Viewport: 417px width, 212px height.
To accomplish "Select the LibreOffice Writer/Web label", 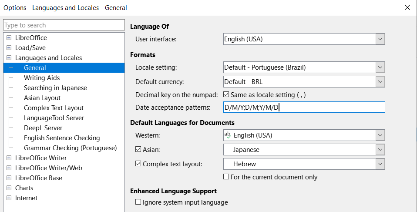I will tap(49, 168).
